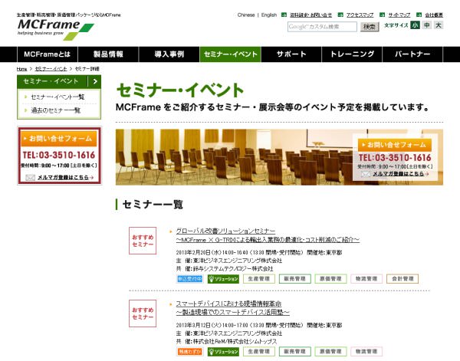Image resolution: width=460 pixels, height=361 pixels.
Task: Click the banner mail envelope icon
Action: coord(366,174)
